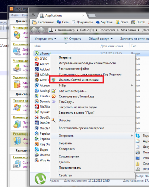Image resolution: width=149 pixels, height=187 pixels.
Task: Sort the list by the Имя column header
Action: coord(37,46)
